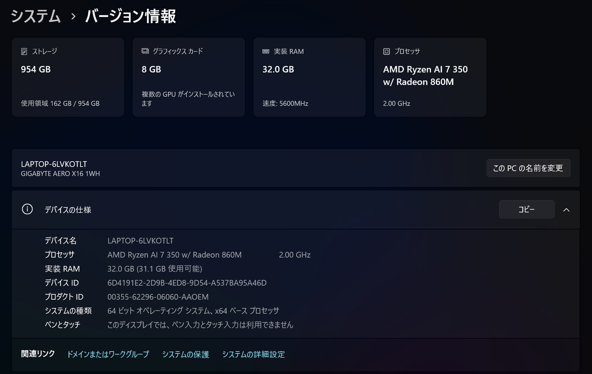Image resolution: width=592 pixels, height=374 pixels.
Task: Click the デバイス ID value text
Action: click(187, 283)
